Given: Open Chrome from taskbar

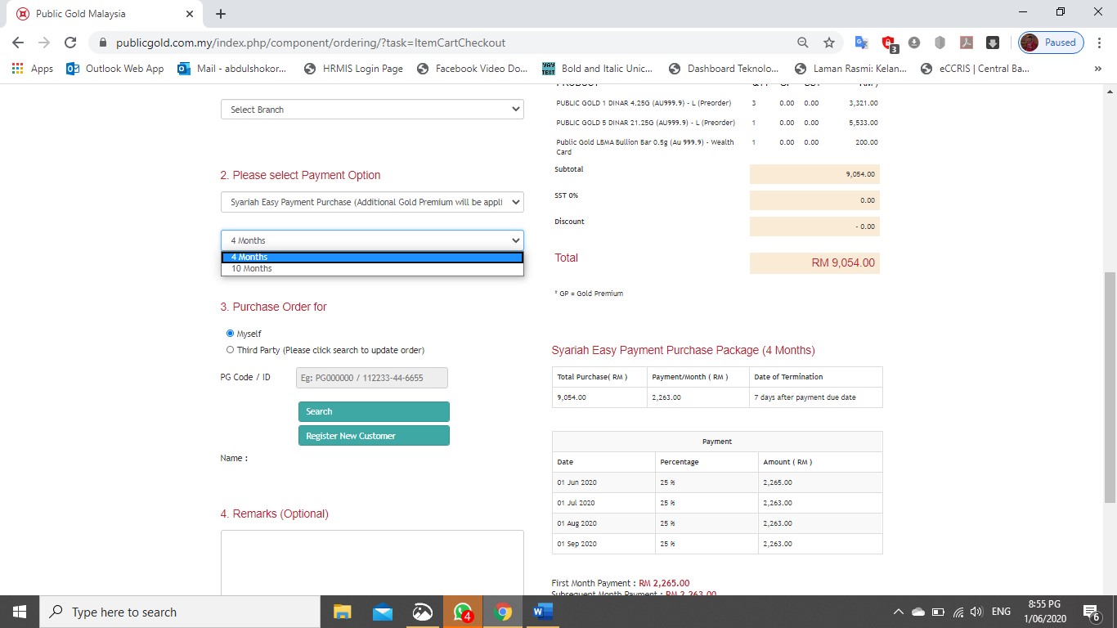Looking at the screenshot, I should 503,612.
